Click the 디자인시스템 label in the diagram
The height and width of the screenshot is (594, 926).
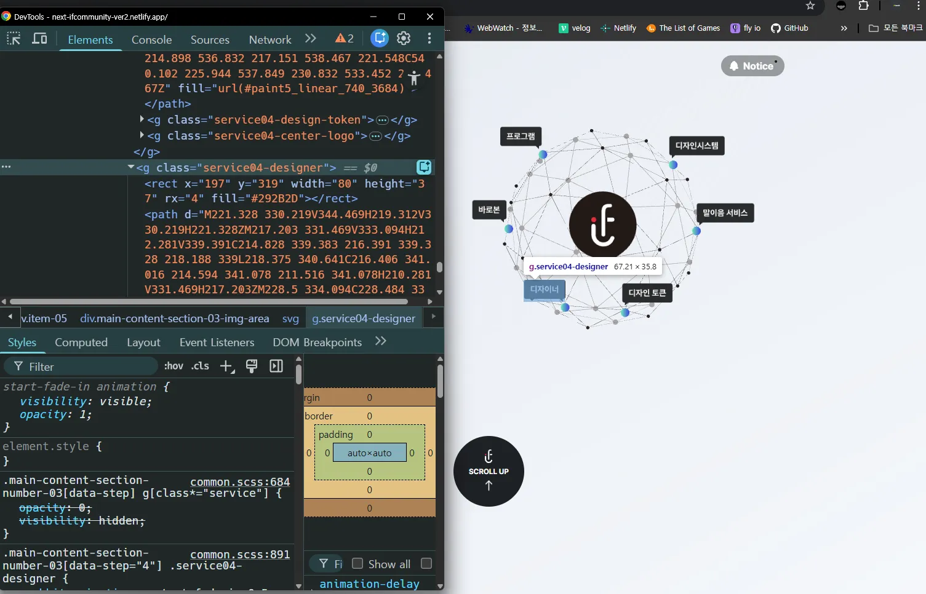coord(696,146)
